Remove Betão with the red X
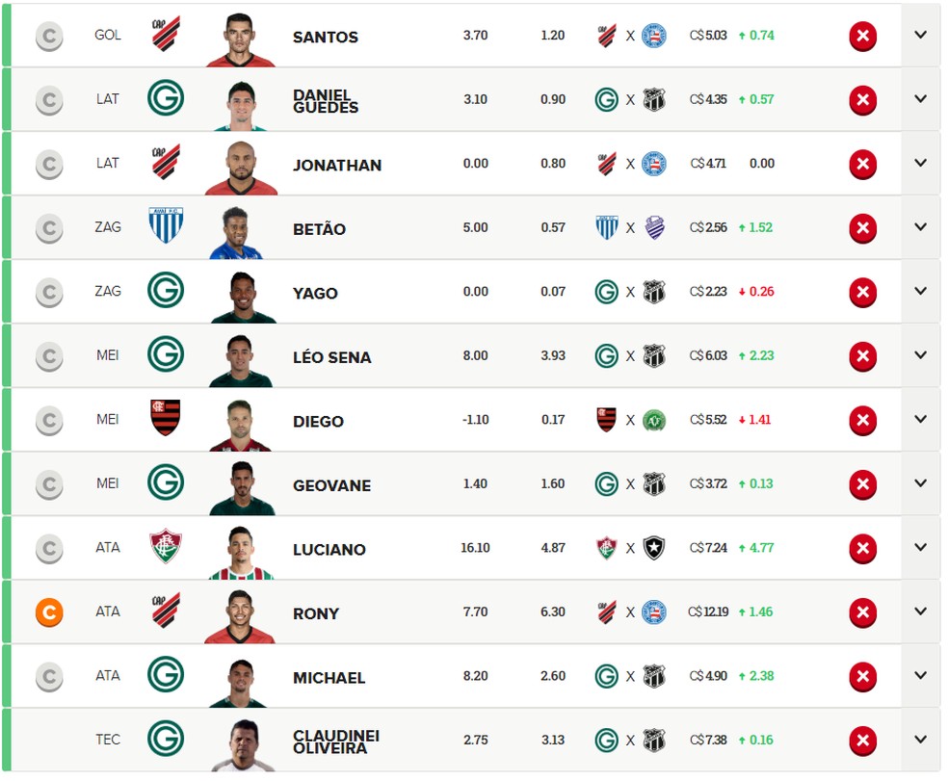Image resolution: width=948 pixels, height=781 pixels. (862, 228)
